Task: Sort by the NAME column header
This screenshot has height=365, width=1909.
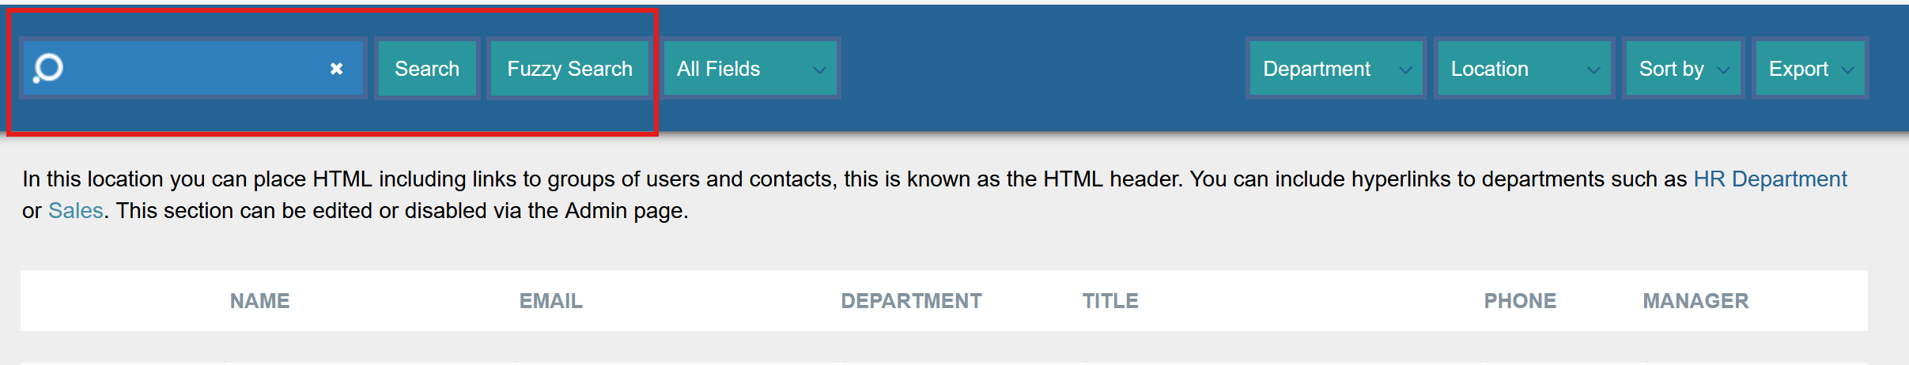Action: [x=259, y=301]
